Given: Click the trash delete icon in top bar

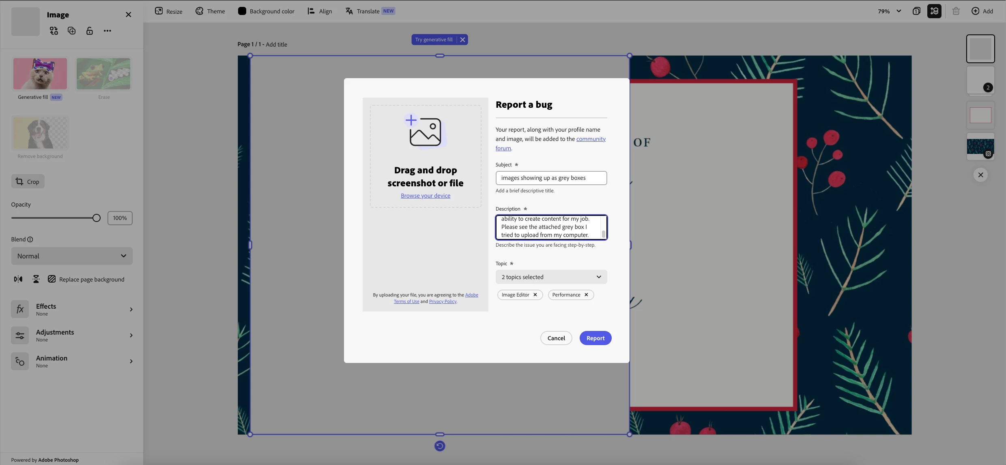Looking at the screenshot, I should point(956,11).
